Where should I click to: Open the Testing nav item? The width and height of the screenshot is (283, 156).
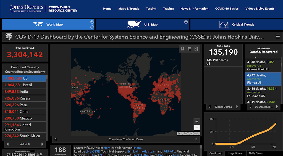[151, 9]
